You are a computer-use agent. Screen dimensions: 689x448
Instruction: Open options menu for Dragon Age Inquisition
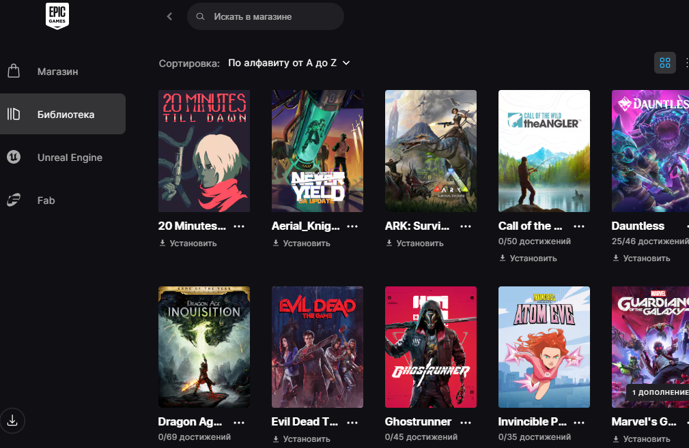pyautogui.click(x=239, y=422)
